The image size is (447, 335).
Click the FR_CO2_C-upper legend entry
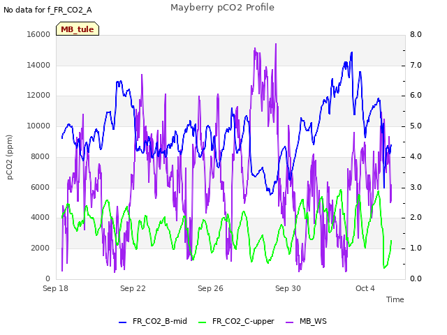pyautogui.click(x=236, y=321)
